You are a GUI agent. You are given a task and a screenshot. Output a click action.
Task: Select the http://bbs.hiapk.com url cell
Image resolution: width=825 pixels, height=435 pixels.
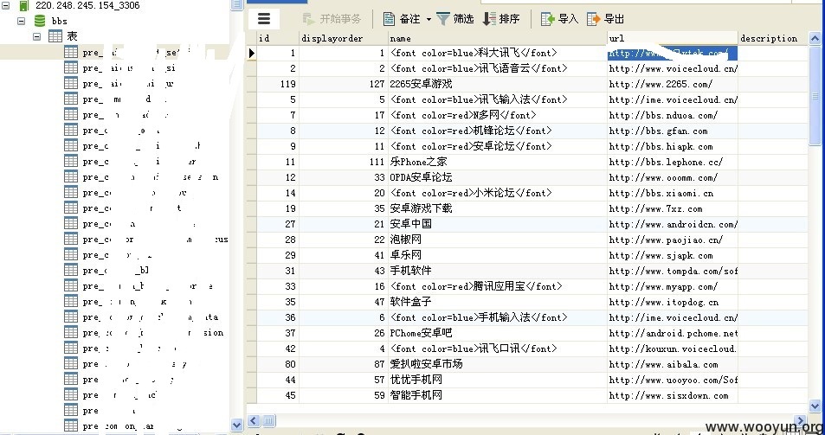673,146
